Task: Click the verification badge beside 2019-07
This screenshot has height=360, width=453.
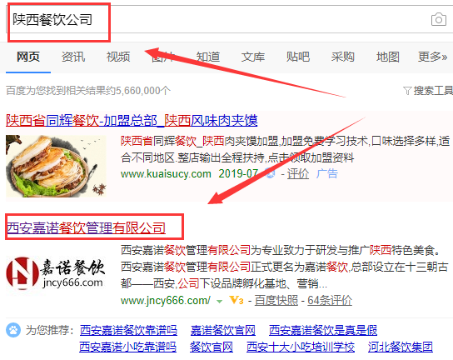Action: point(271,173)
